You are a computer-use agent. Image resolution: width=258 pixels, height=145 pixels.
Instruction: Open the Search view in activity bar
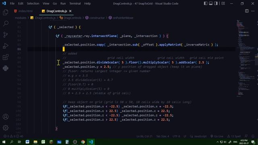[6, 23]
